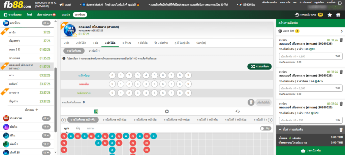Expand the ลัคกี้ 5 category
Screen dimensions: 345x155
point(46,144)
